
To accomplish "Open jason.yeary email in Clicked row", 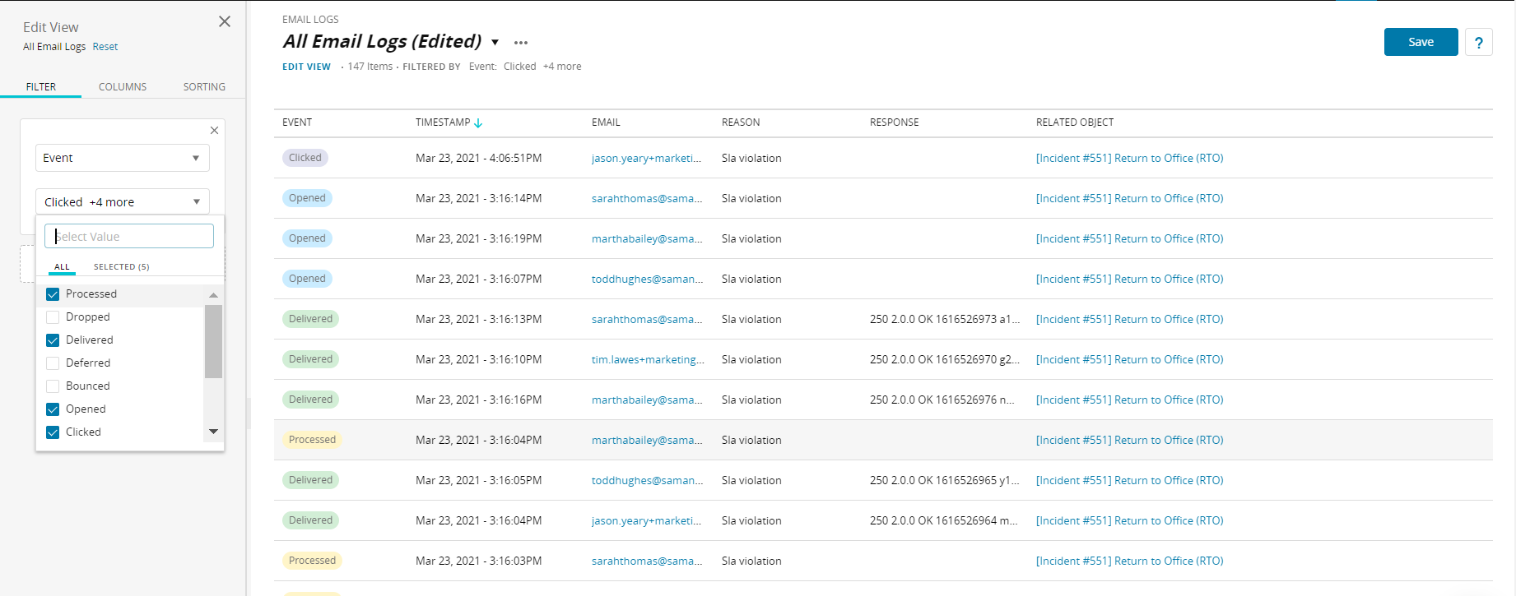I will tap(646, 158).
